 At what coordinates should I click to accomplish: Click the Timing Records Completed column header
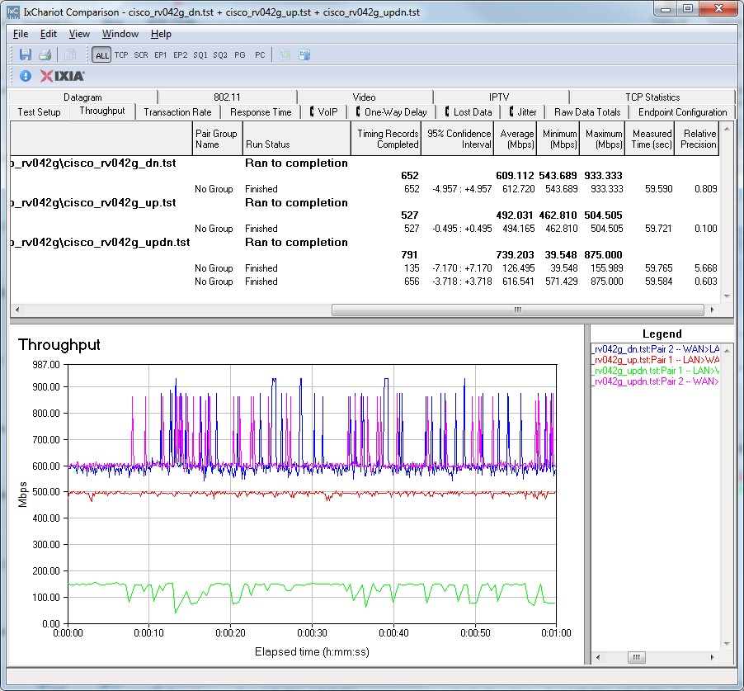tap(386, 139)
